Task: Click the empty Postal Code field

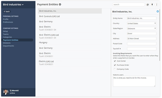Action: point(142,43)
